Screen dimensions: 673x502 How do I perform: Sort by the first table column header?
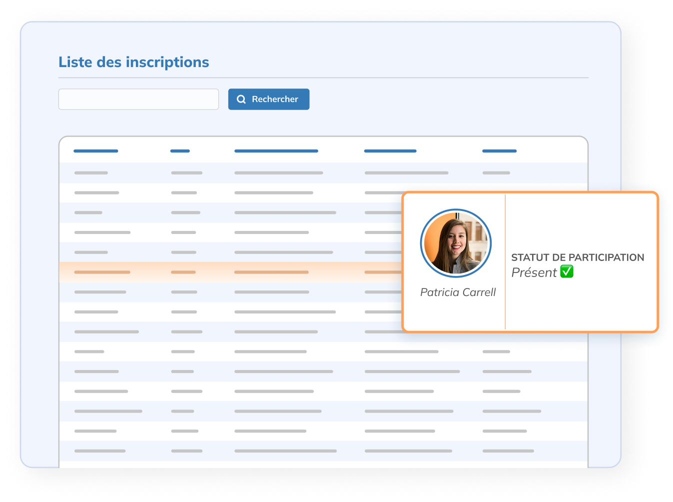tap(96, 151)
